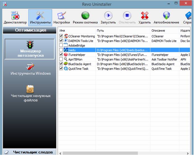Sort list by Путь column header
Image resolution: width=194 pixels, height=156 pixels.
pyautogui.click(x=122, y=30)
